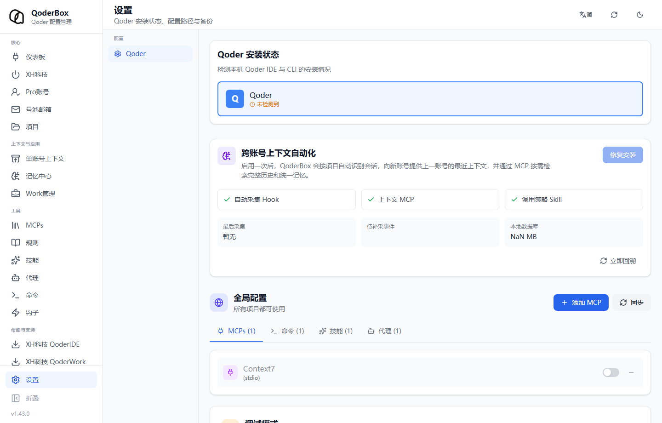Click the v1.43.0 version label
Screen dimensions: 662x423
tap(20, 414)
